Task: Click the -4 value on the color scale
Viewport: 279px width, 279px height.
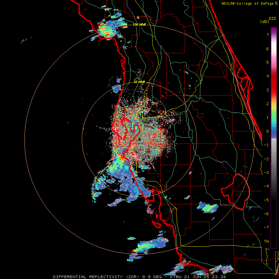Action: click(x=266, y=186)
